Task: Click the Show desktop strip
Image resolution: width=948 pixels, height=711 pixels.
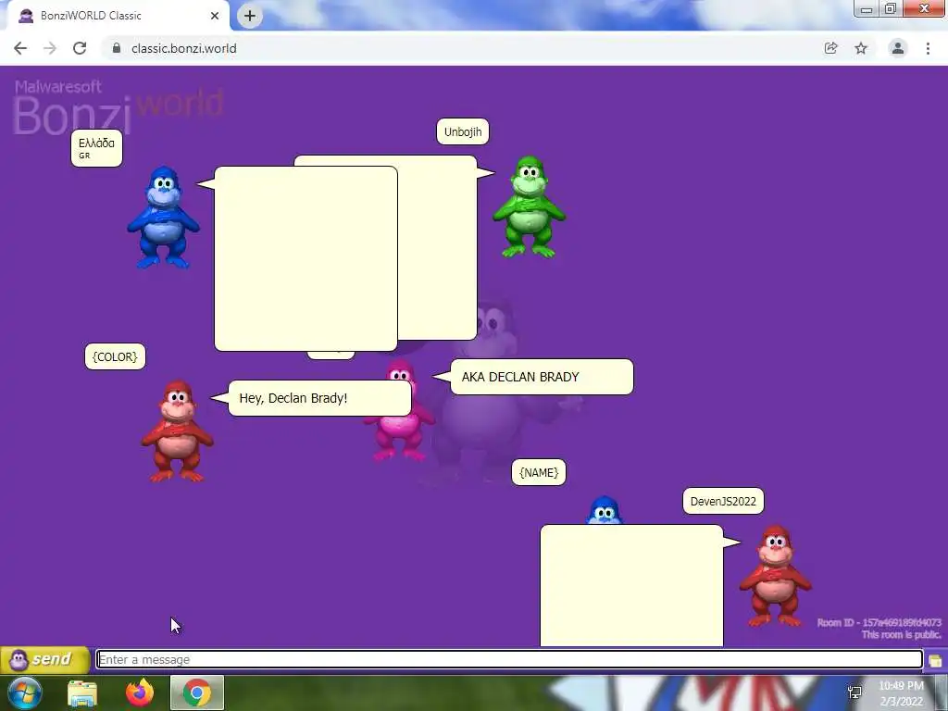Action: [942, 692]
